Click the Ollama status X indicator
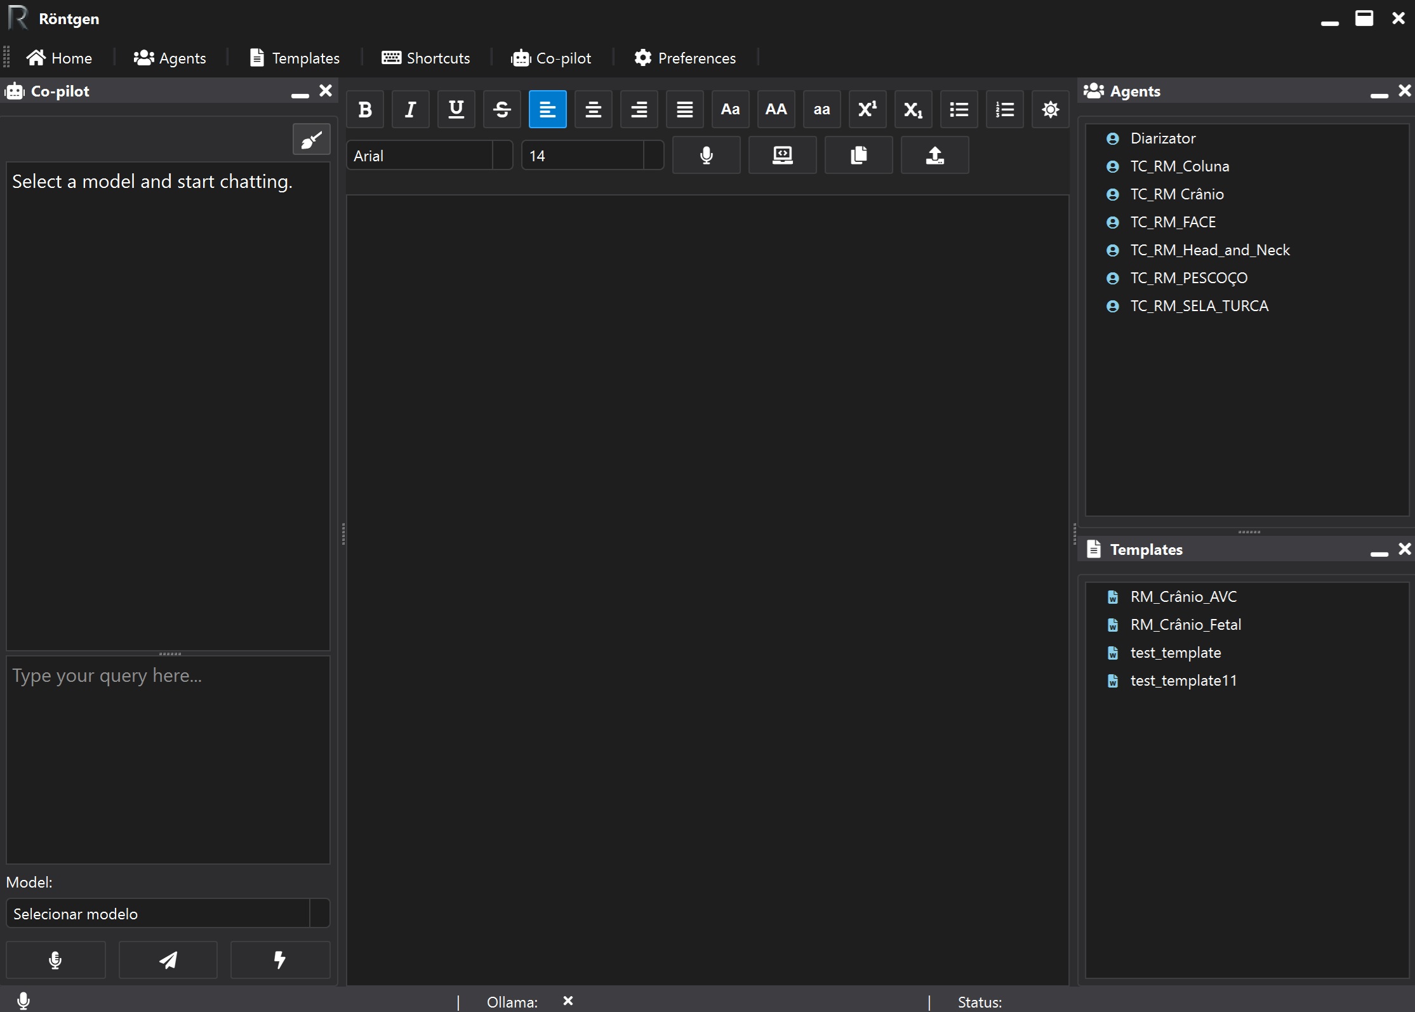Image resolution: width=1415 pixels, height=1012 pixels. click(x=568, y=1001)
